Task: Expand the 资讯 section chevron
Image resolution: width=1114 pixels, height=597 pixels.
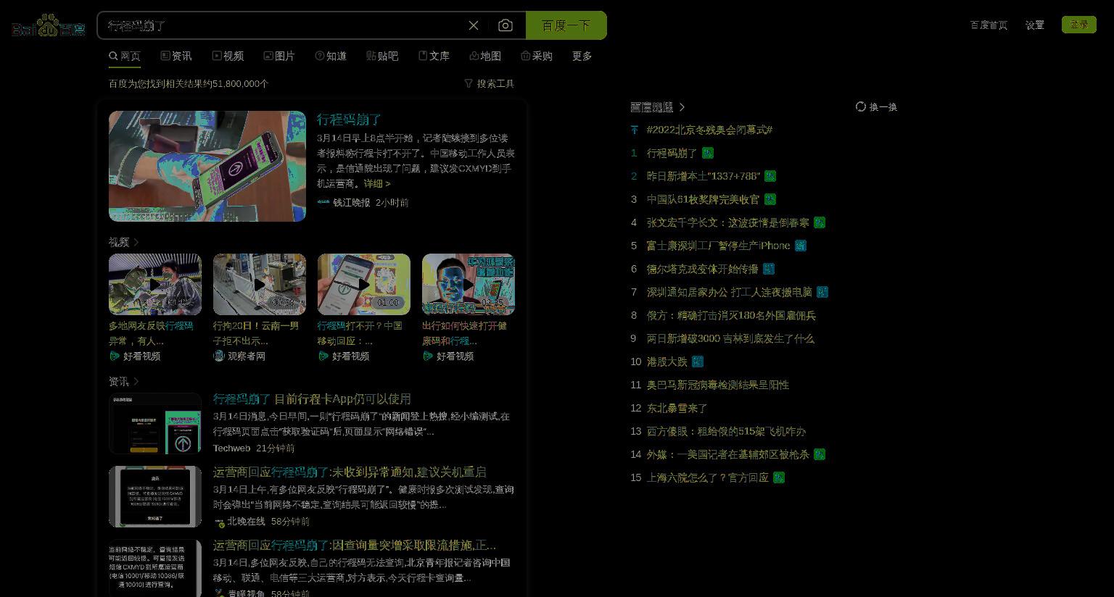Action: click(136, 381)
